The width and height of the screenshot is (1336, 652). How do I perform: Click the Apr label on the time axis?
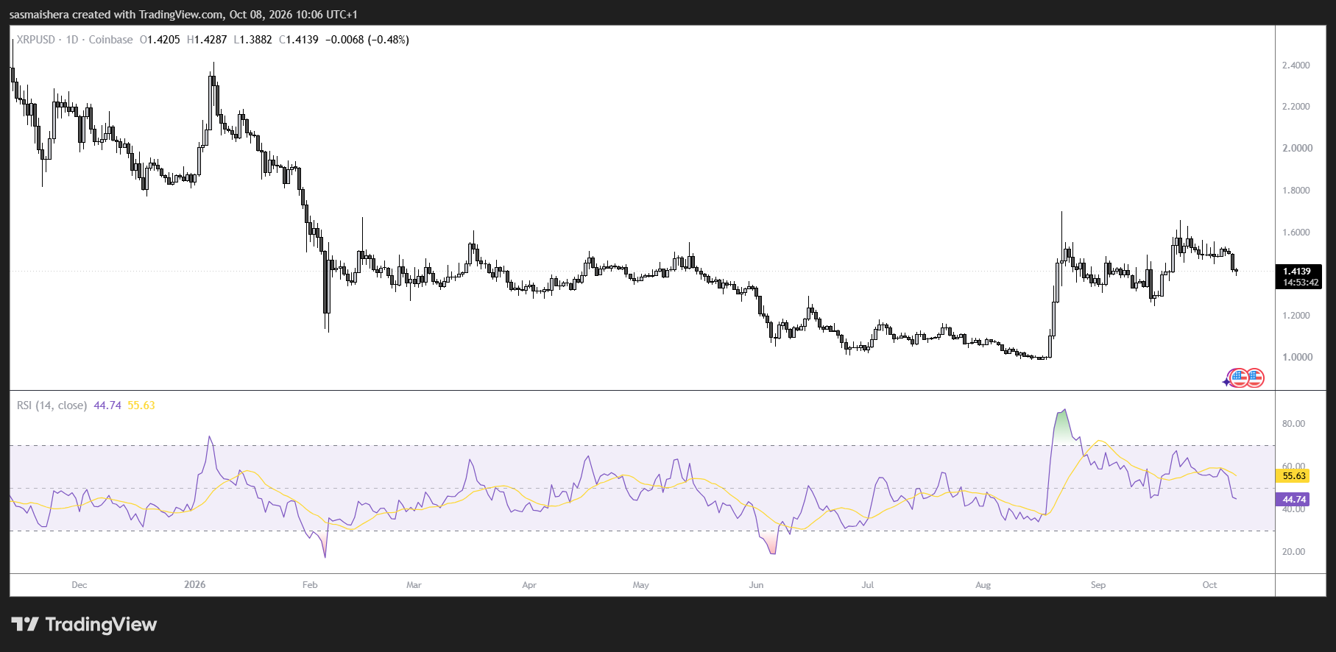click(x=529, y=585)
